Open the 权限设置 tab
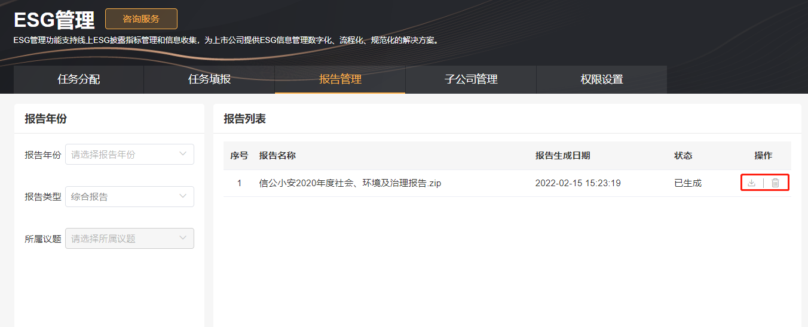Viewport: 808px width, 327px height. pos(602,79)
